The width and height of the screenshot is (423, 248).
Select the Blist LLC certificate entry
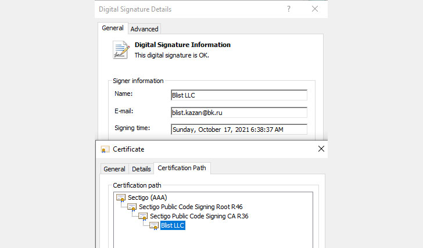click(x=173, y=225)
